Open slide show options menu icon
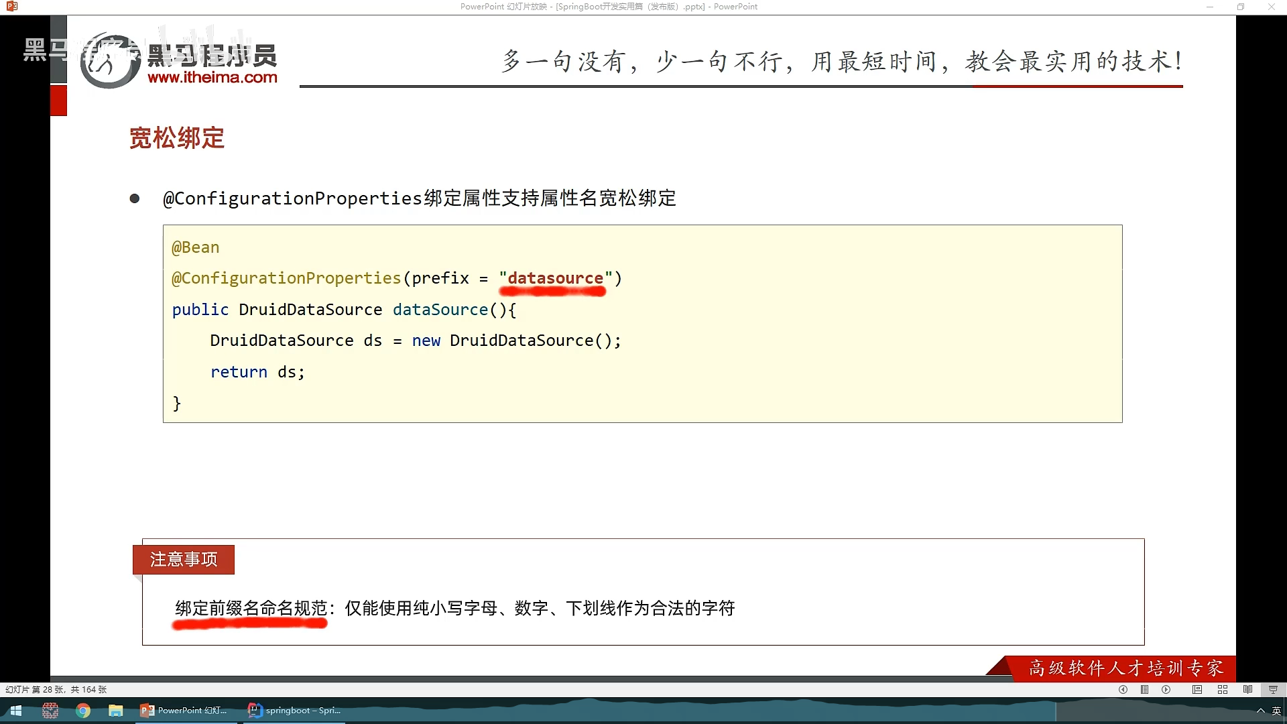The image size is (1287, 724). tap(1145, 689)
